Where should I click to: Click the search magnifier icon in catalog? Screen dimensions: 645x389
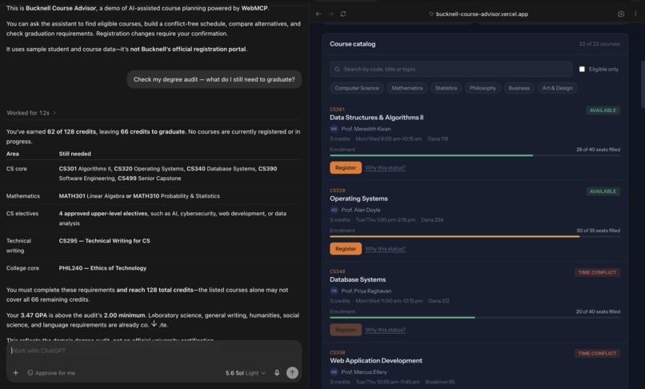coord(338,69)
